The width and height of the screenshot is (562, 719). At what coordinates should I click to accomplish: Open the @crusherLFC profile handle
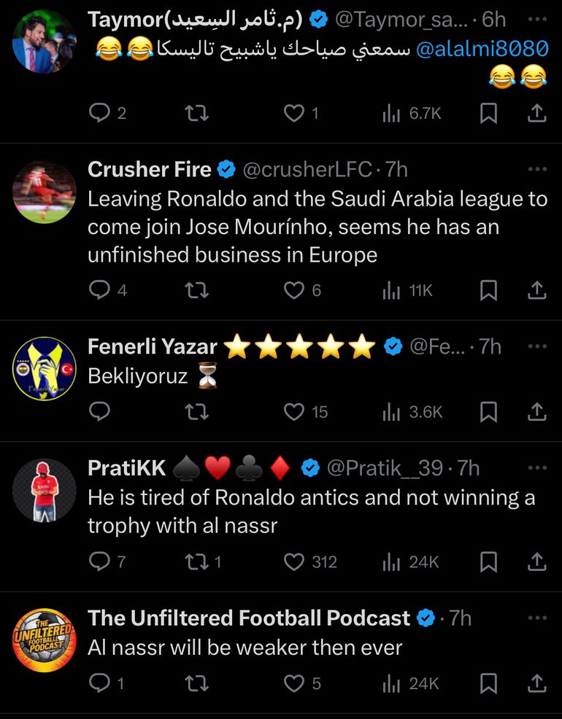(307, 169)
